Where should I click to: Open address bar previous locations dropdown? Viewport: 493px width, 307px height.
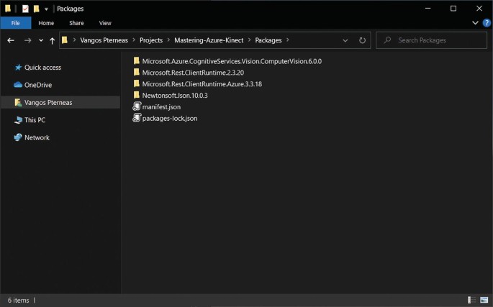[x=345, y=40]
